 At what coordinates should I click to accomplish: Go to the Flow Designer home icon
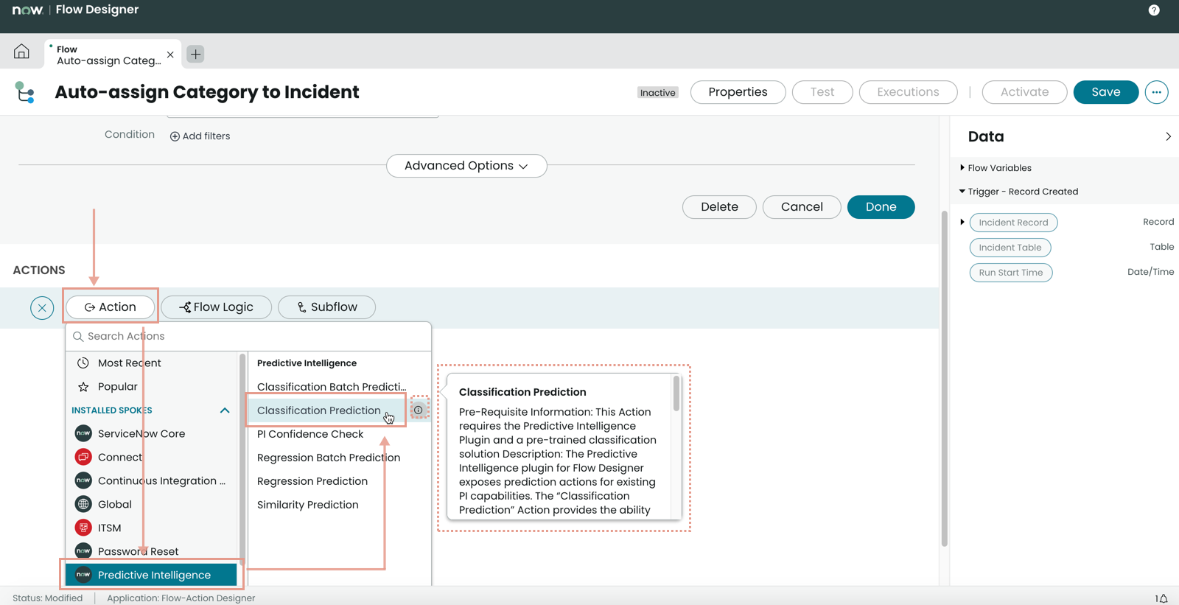tap(22, 52)
